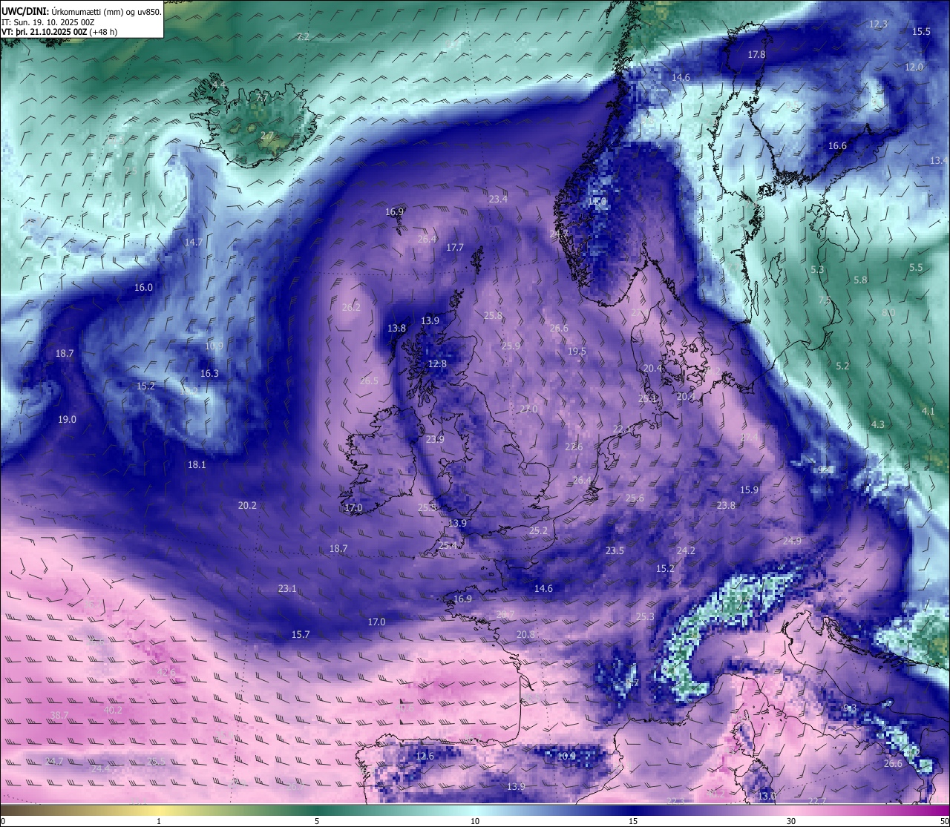Click the 25.9 value label
Screen dimensions: 950x827
[x=511, y=346]
